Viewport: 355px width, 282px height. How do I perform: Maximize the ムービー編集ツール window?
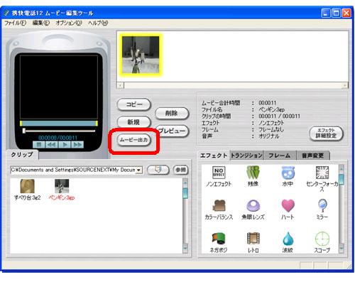tap(336, 13)
